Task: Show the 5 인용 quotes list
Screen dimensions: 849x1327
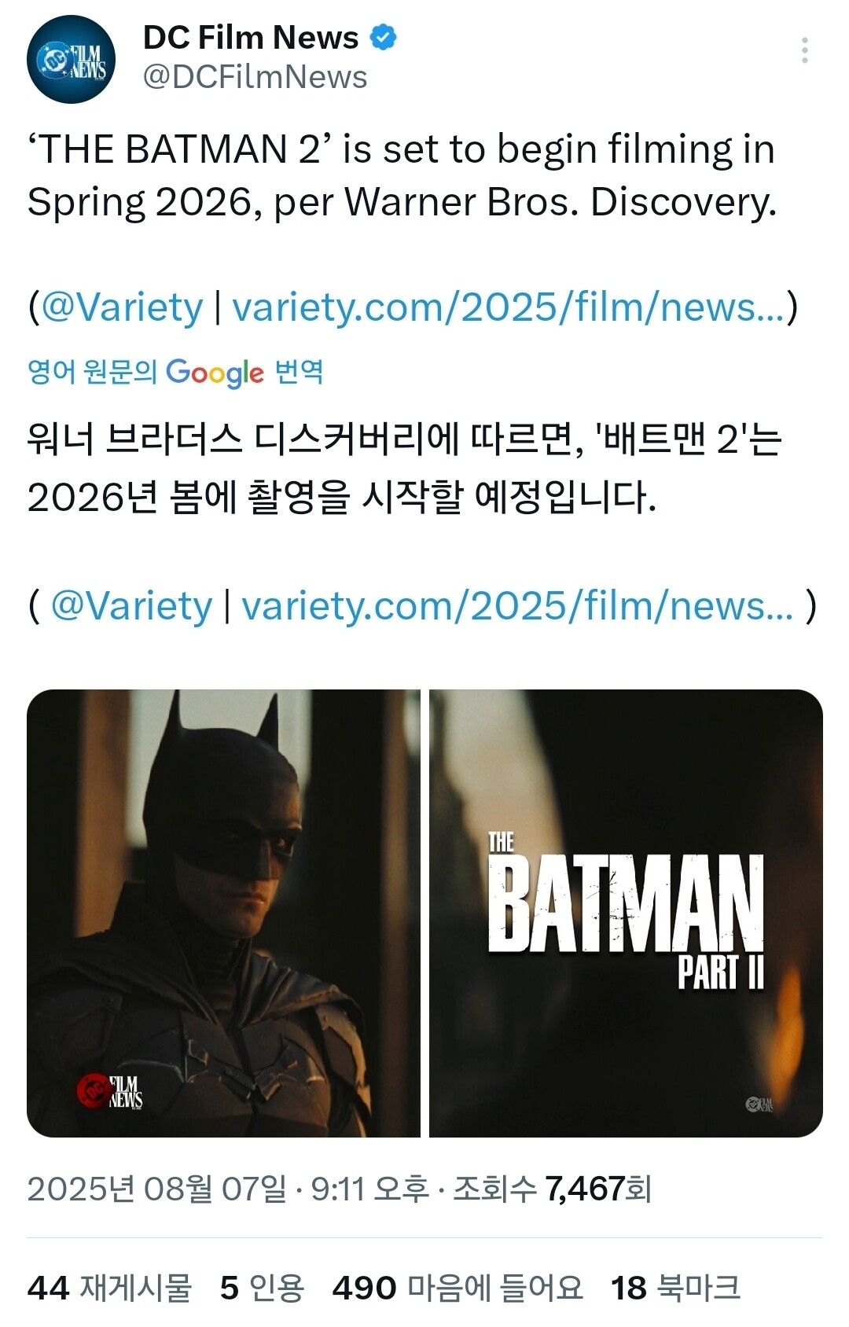Action: pyautogui.click(x=262, y=1288)
